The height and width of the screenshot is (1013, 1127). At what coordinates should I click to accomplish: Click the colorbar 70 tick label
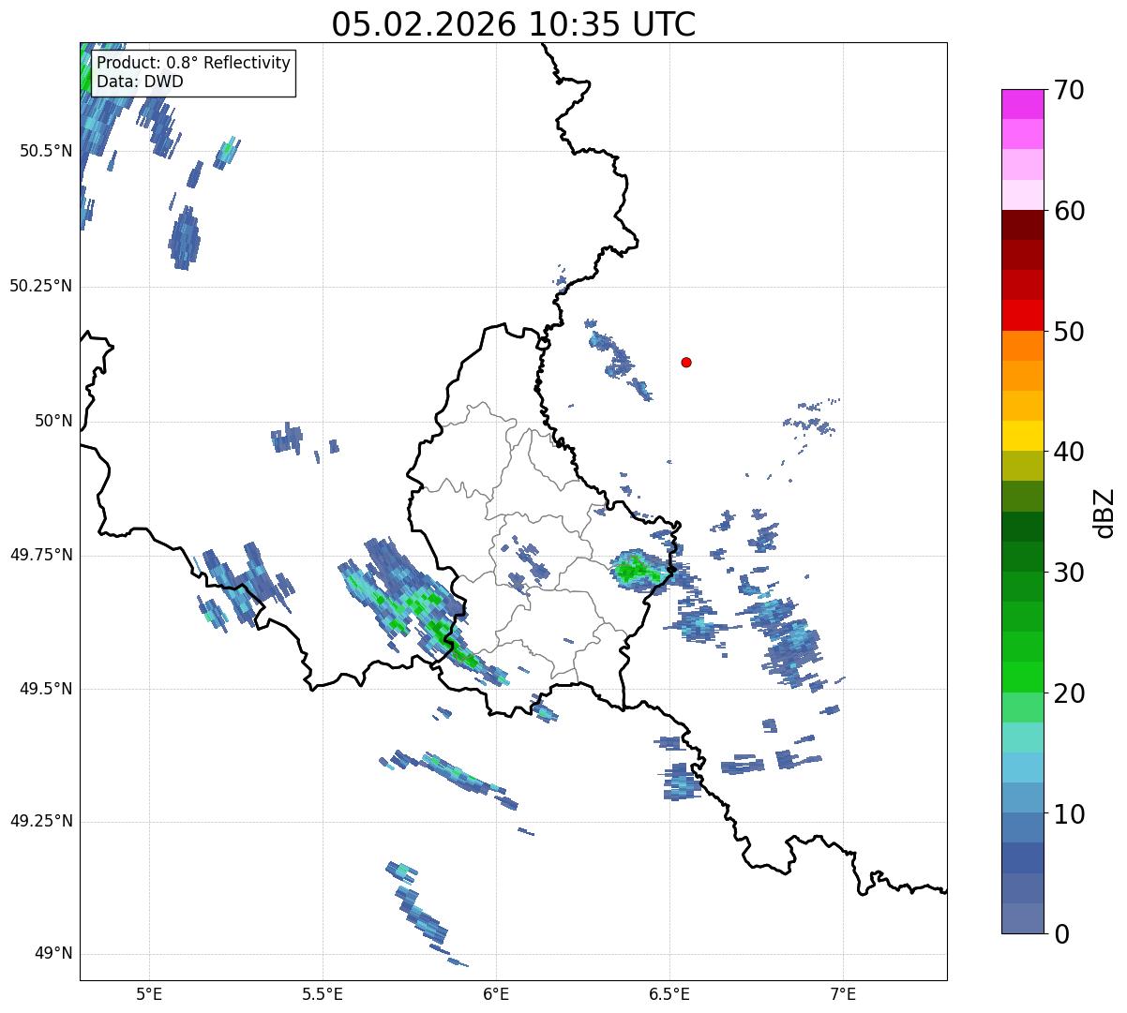(x=1069, y=90)
